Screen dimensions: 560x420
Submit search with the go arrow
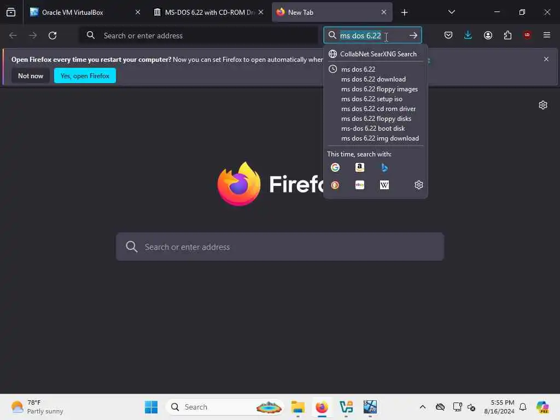click(413, 36)
